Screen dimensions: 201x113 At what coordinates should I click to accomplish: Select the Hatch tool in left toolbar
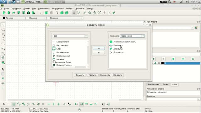tap(3, 74)
